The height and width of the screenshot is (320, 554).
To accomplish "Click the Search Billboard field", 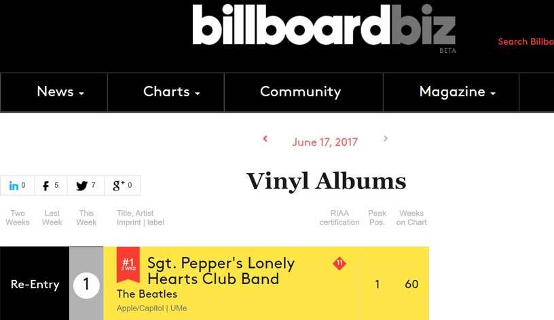I will click(x=525, y=41).
